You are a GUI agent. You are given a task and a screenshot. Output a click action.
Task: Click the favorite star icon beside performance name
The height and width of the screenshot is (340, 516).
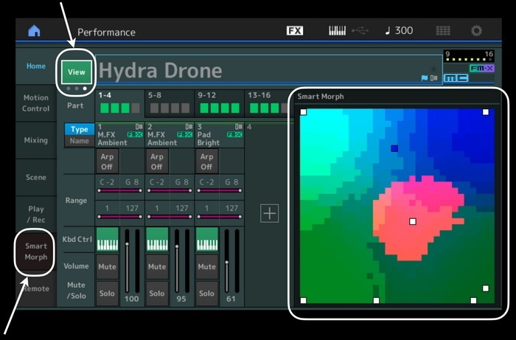point(433,69)
